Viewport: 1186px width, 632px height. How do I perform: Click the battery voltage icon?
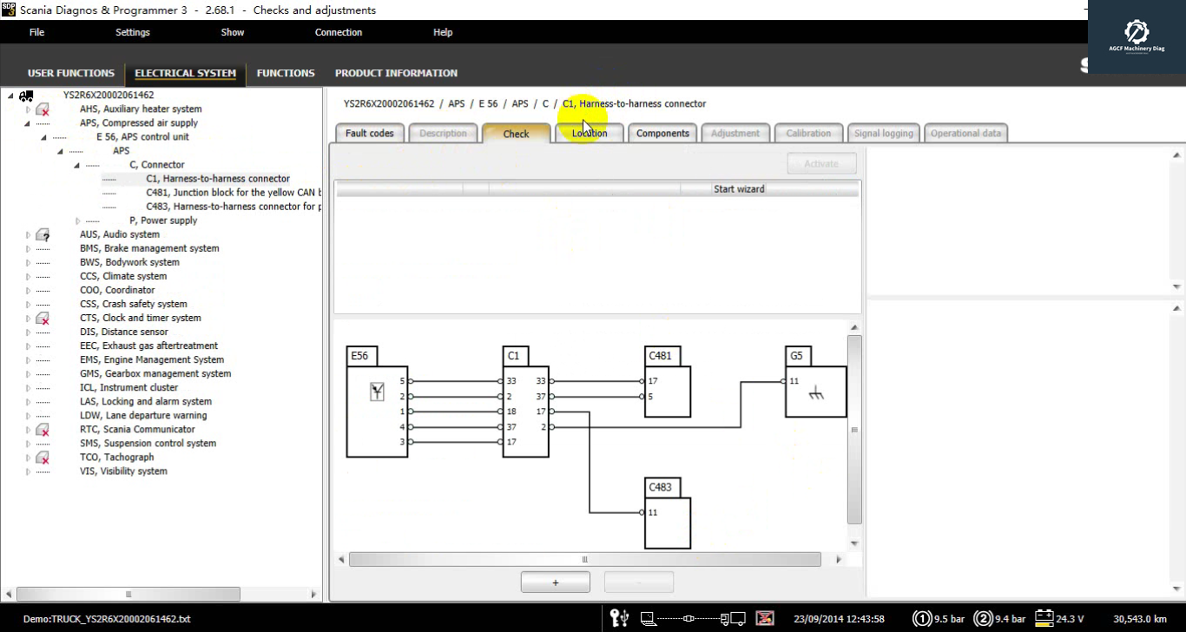click(1044, 618)
